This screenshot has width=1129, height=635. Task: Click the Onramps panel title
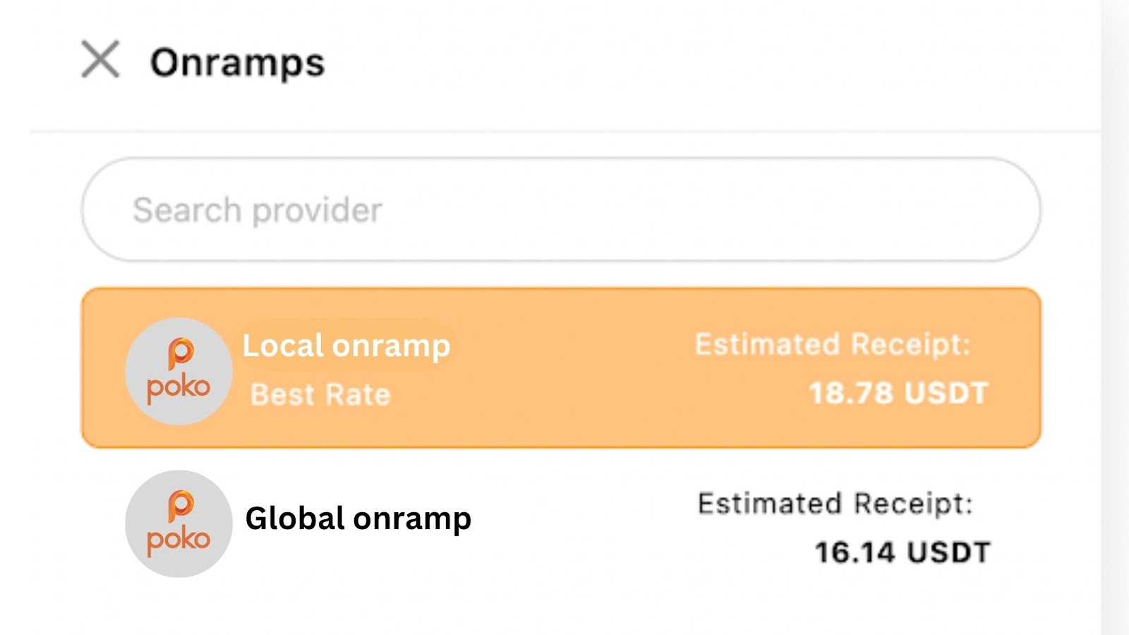[x=237, y=62]
